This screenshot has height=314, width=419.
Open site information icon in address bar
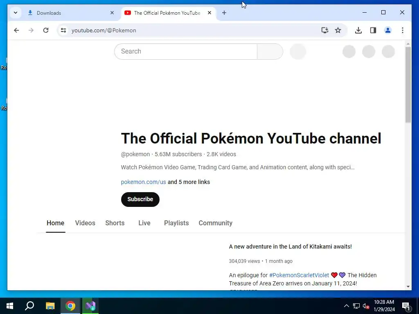[63, 30]
